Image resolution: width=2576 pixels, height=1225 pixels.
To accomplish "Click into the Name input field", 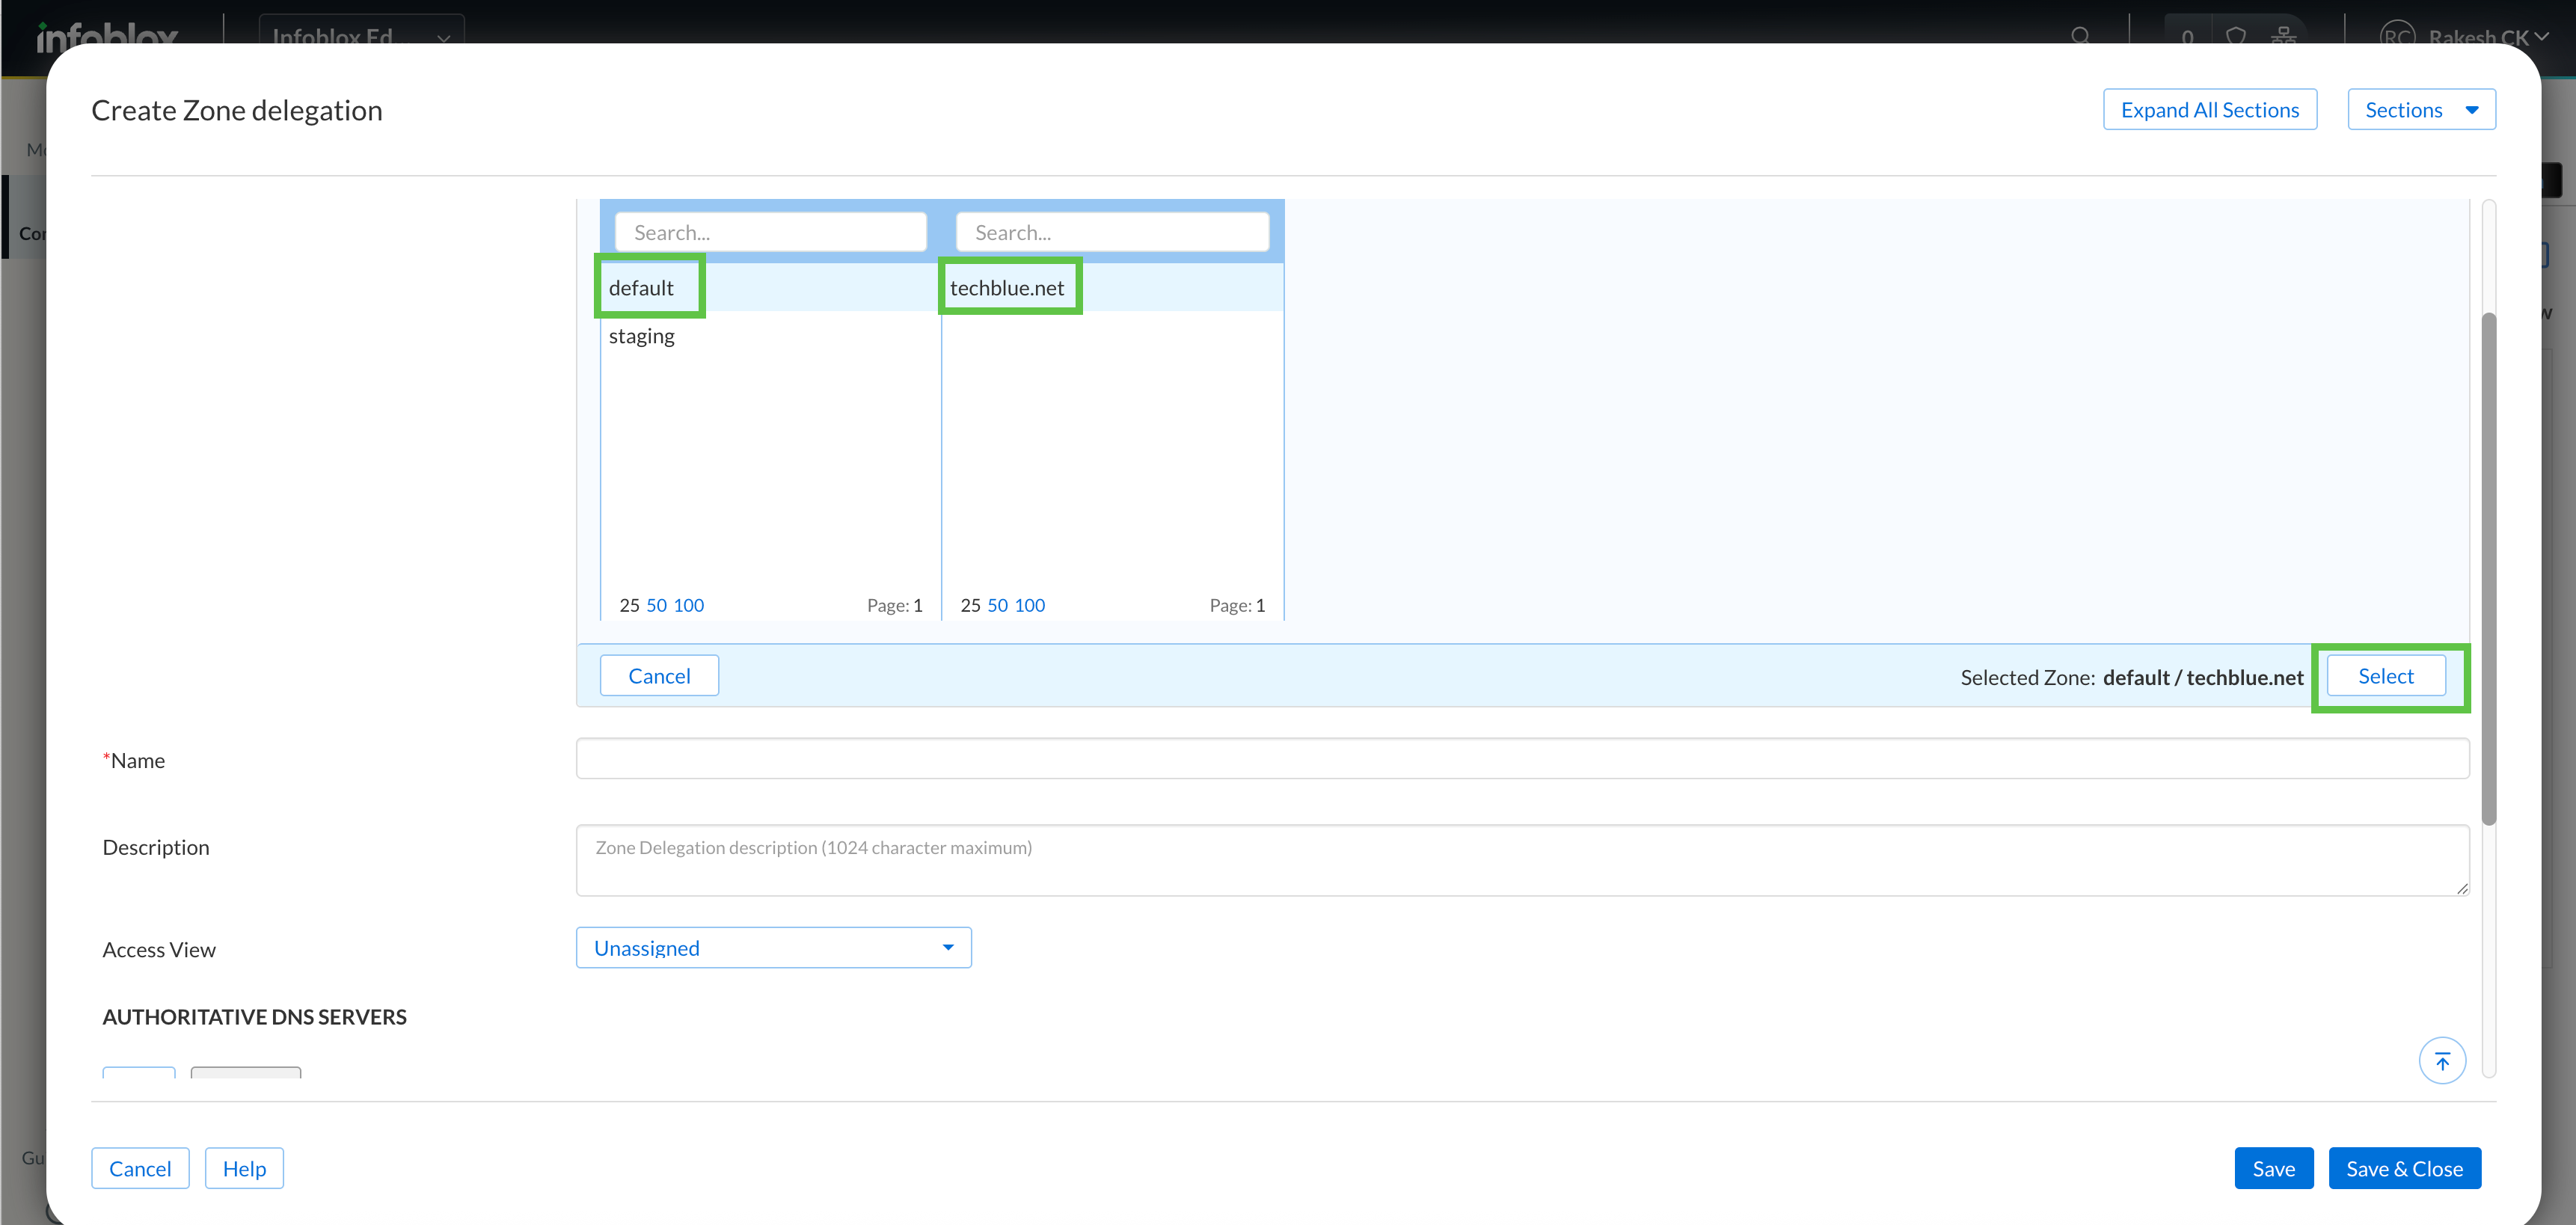I will pyautogui.click(x=1521, y=759).
